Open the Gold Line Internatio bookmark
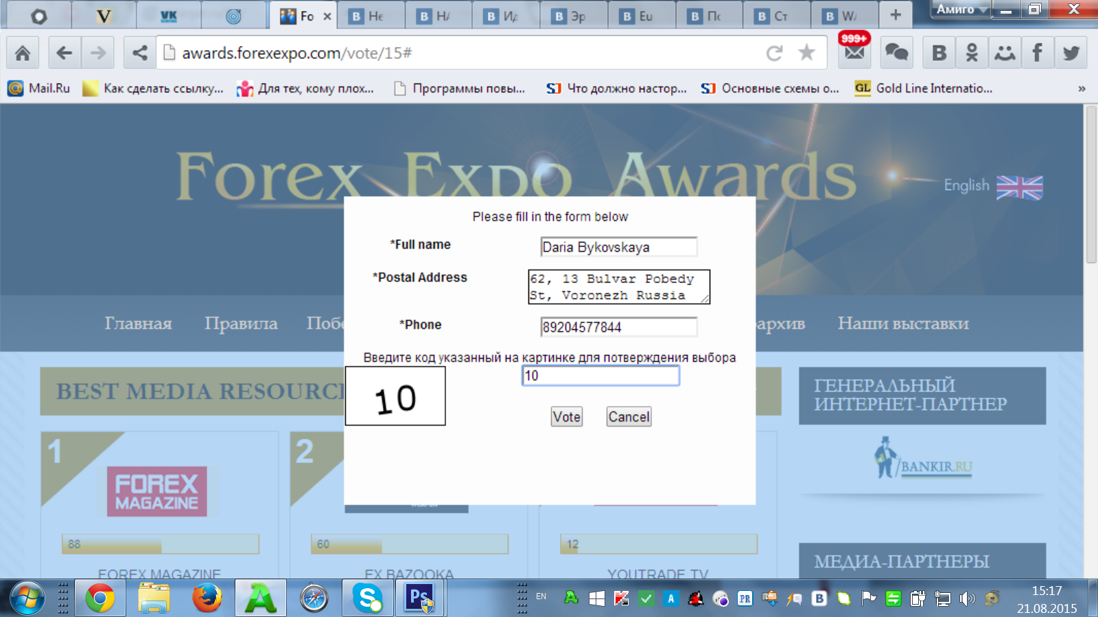 [924, 88]
